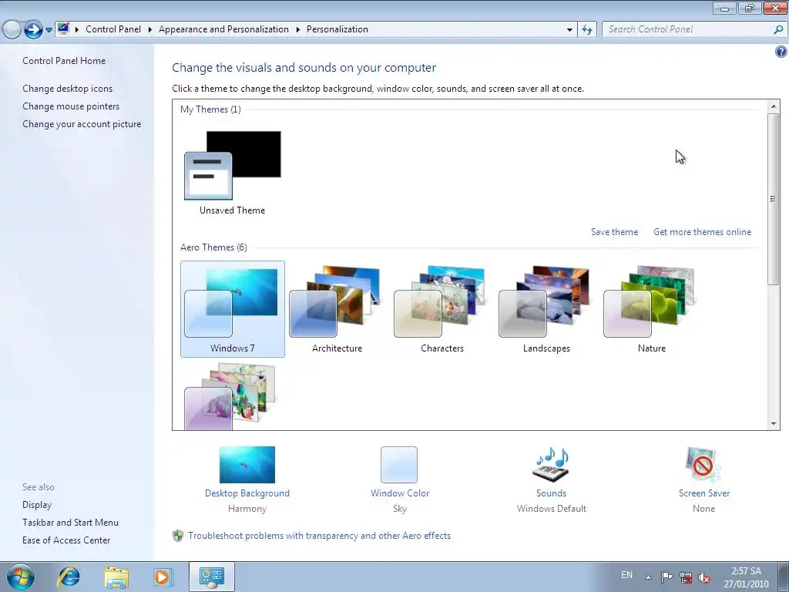The width and height of the screenshot is (789, 592).
Task: Open Screen Saver settings icon
Action: 703,465
